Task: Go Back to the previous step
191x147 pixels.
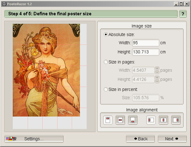Action: (140, 139)
